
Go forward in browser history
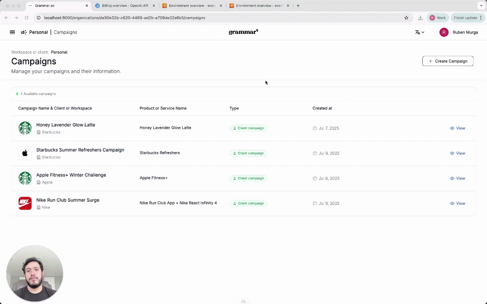pyautogui.click(x=16, y=18)
